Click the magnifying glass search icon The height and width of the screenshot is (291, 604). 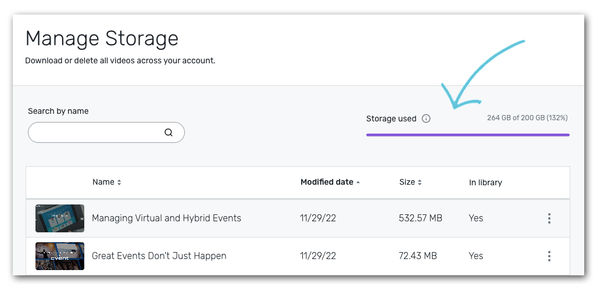pyautogui.click(x=169, y=132)
